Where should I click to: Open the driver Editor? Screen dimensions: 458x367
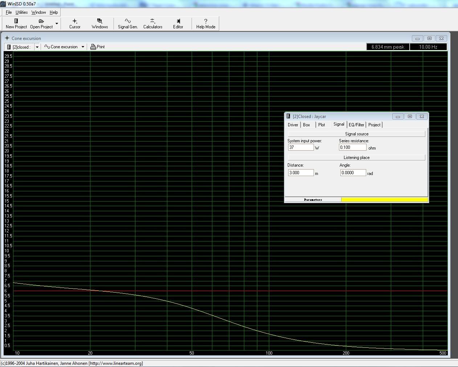coord(178,24)
